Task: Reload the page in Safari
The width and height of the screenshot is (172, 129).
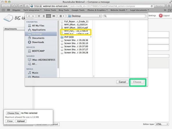Action: coord(152,6)
